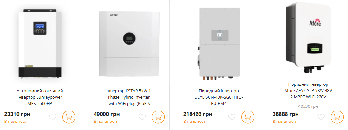Add KSTAR 5kW inverter to cart

coord(158,117)
